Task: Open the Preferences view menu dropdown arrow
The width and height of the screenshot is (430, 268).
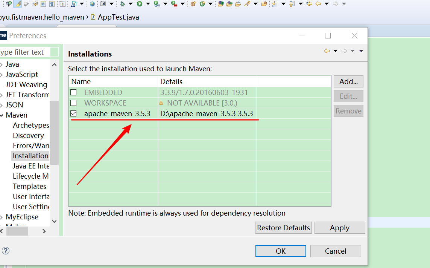Action: click(x=361, y=51)
